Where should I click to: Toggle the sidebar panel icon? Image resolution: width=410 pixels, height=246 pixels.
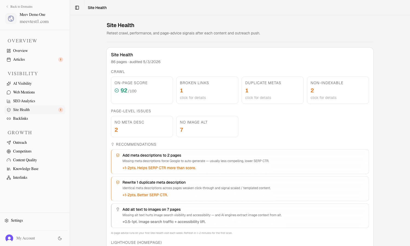pos(77,8)
